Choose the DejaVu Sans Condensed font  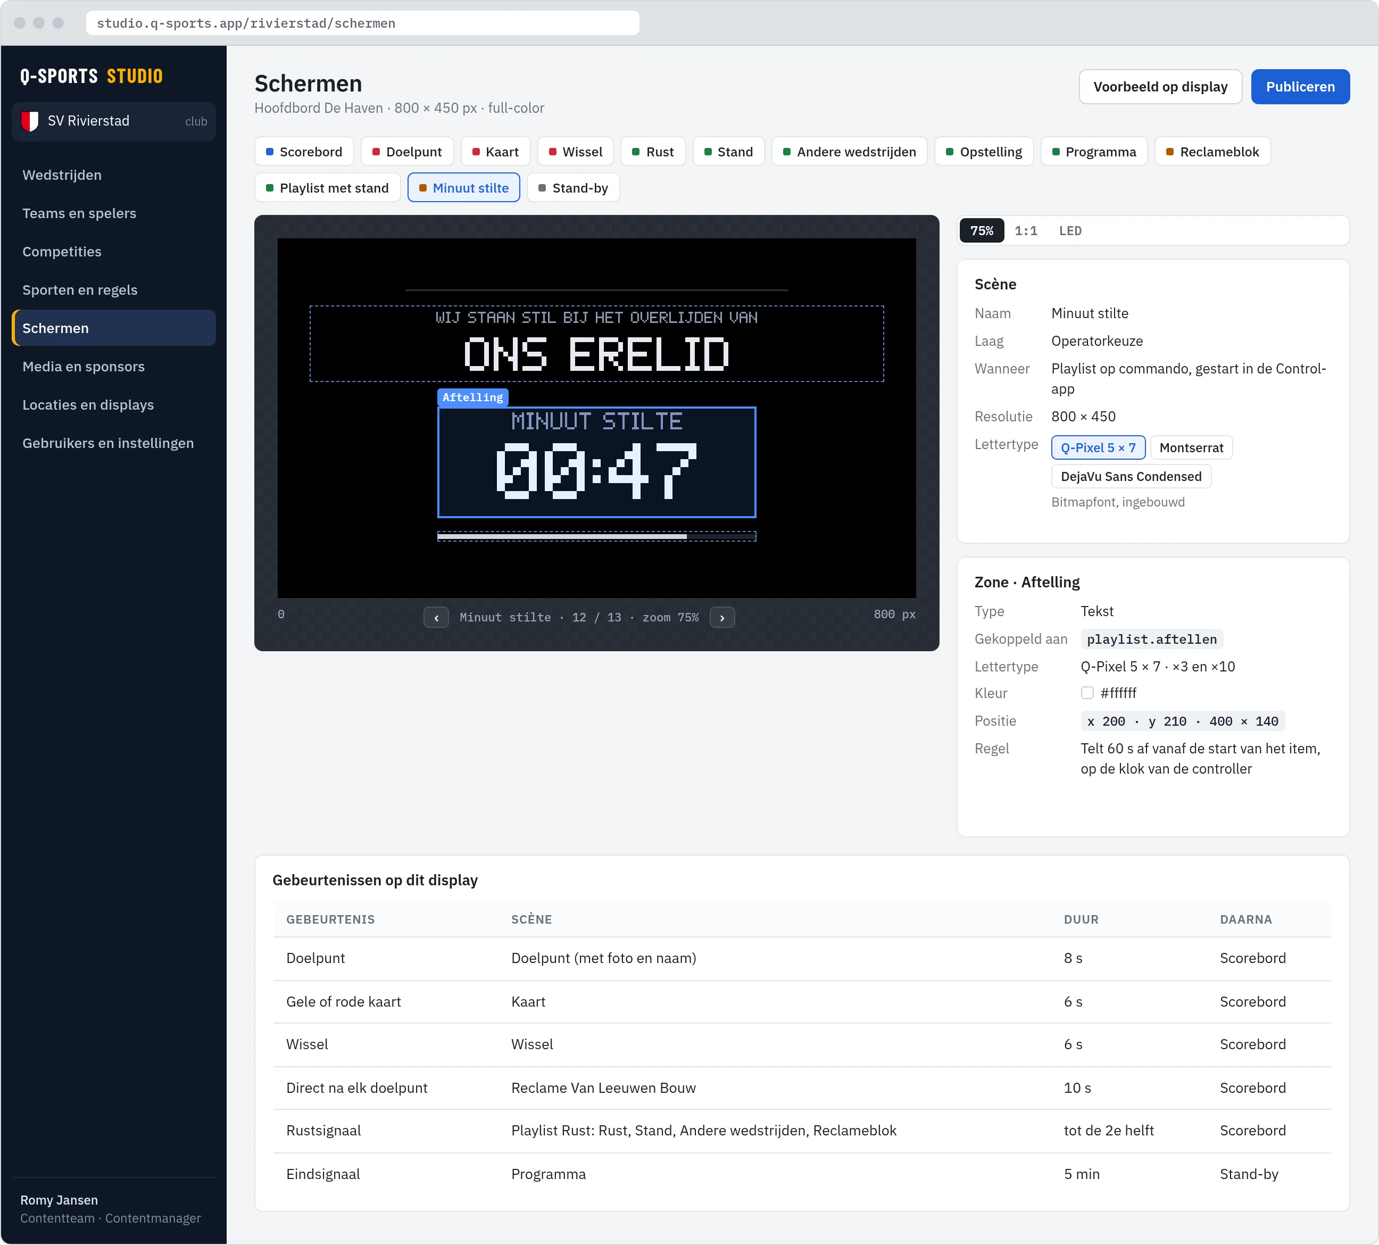[1132, 477]
